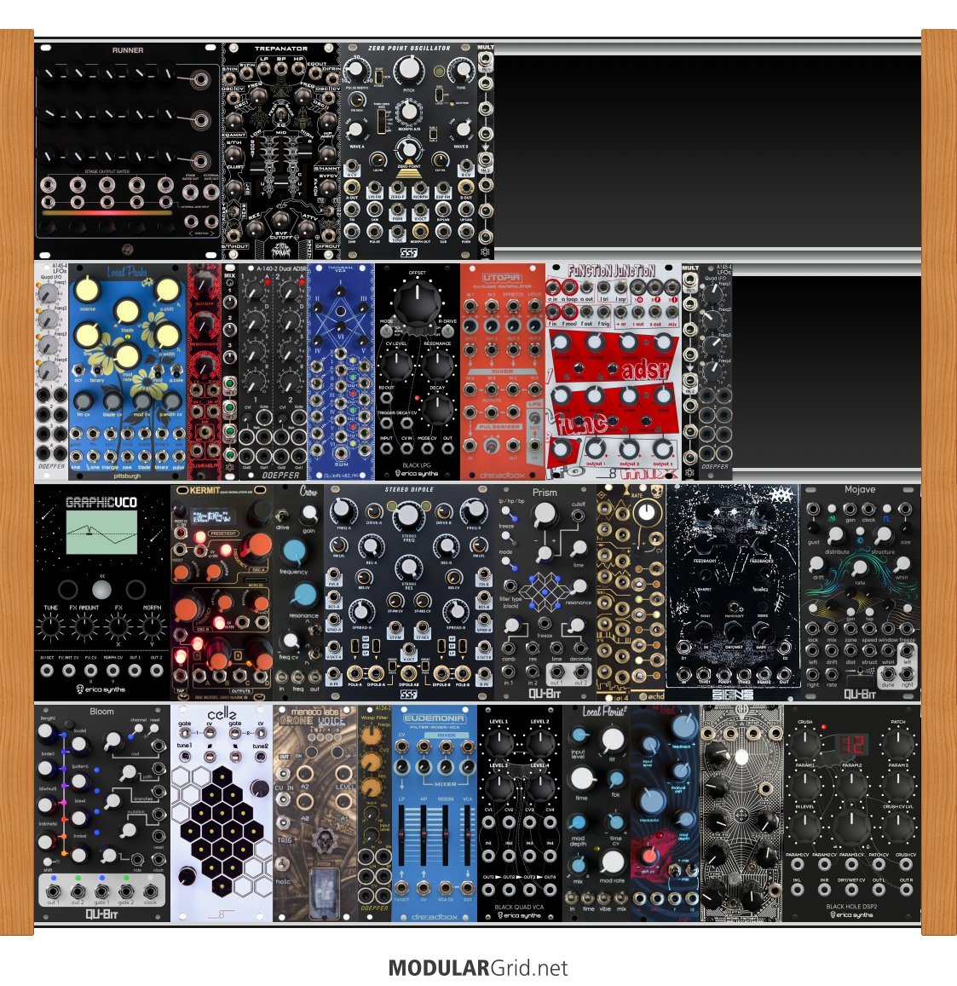Turn the Crow frequency knob
Image resolution: width=957 pixels, height=986 pixels.
click(294, 551)
